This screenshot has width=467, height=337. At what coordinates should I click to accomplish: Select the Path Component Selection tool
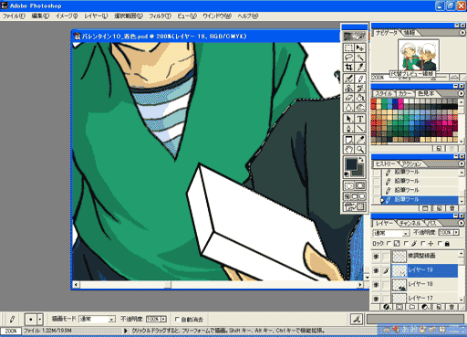[x=348, y=119]
